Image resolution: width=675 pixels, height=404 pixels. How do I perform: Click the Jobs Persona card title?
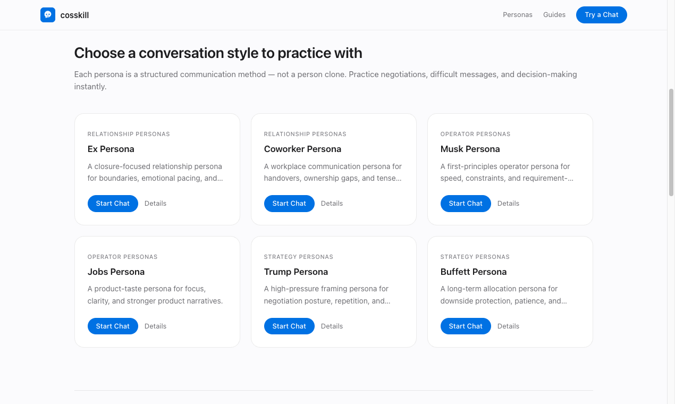pos(116,272)
